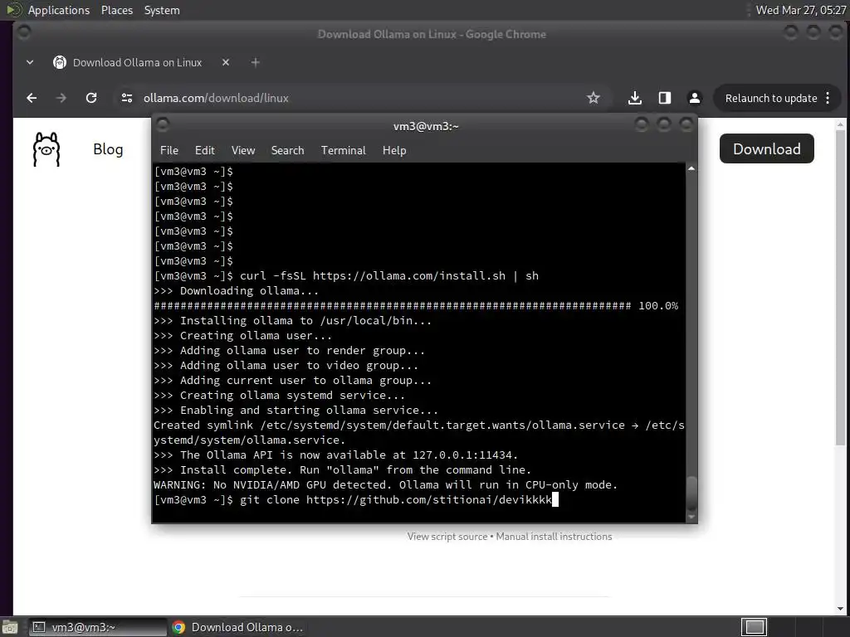Open the Chrome profile avatar icon
Viewport: 850px width, 637px height.
[695, 98]
